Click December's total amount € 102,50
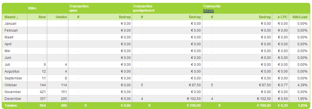 pos(264,99)
